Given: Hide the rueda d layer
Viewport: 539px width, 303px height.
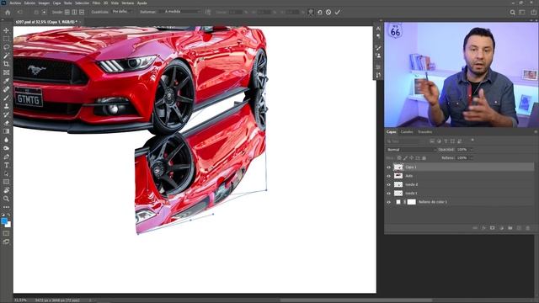Looking at the screenshot, I should click(x=389, y=185).
